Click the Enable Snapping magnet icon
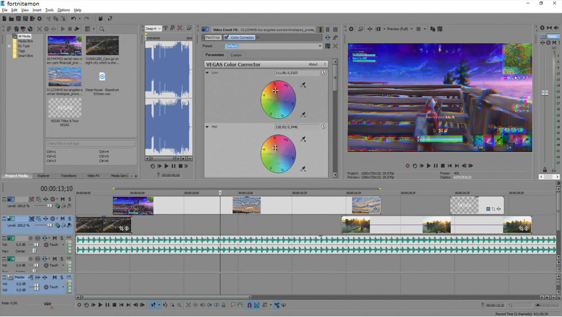Image resolution: width=562 pixels, height=317 pixels. click(250, 305)
